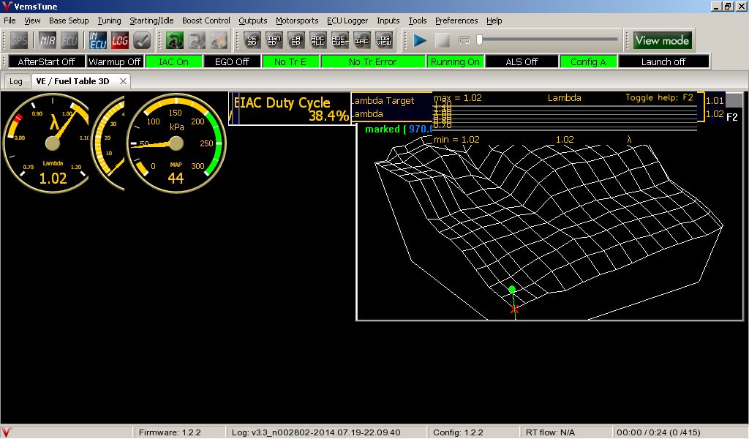Image resolution: width=749 pixels, height=439 pixels.
Task: Close the VE / Fuel Table 3D tab
Action: click(x=123, y=81)
